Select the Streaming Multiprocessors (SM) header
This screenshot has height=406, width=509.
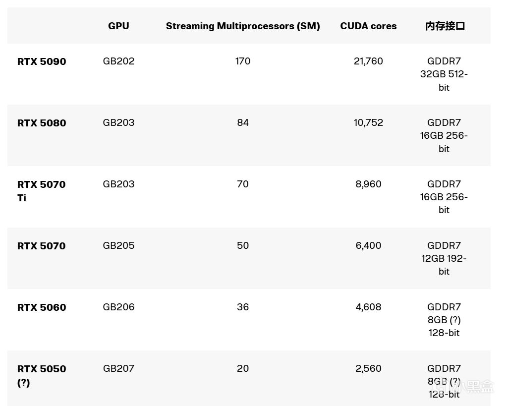point(243,26)
